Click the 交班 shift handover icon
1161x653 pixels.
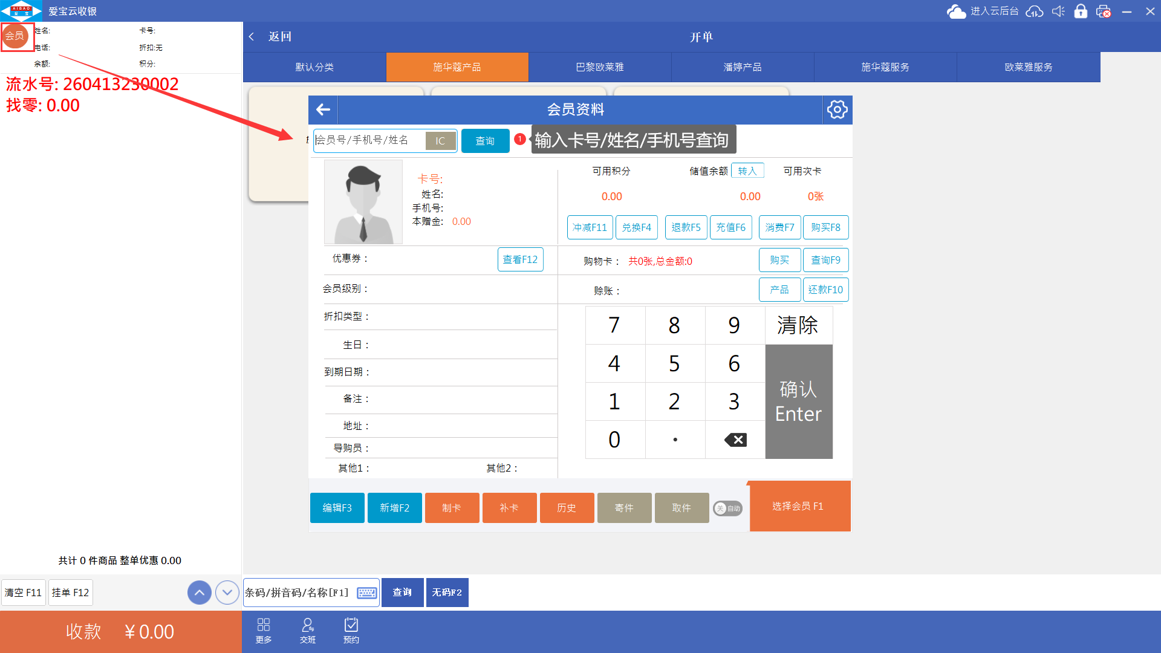click(307, 630)
